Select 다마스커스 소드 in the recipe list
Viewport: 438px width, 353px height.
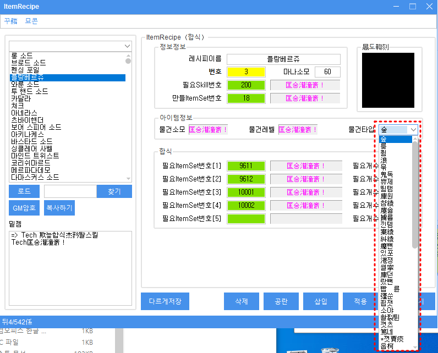pos(35,177)
